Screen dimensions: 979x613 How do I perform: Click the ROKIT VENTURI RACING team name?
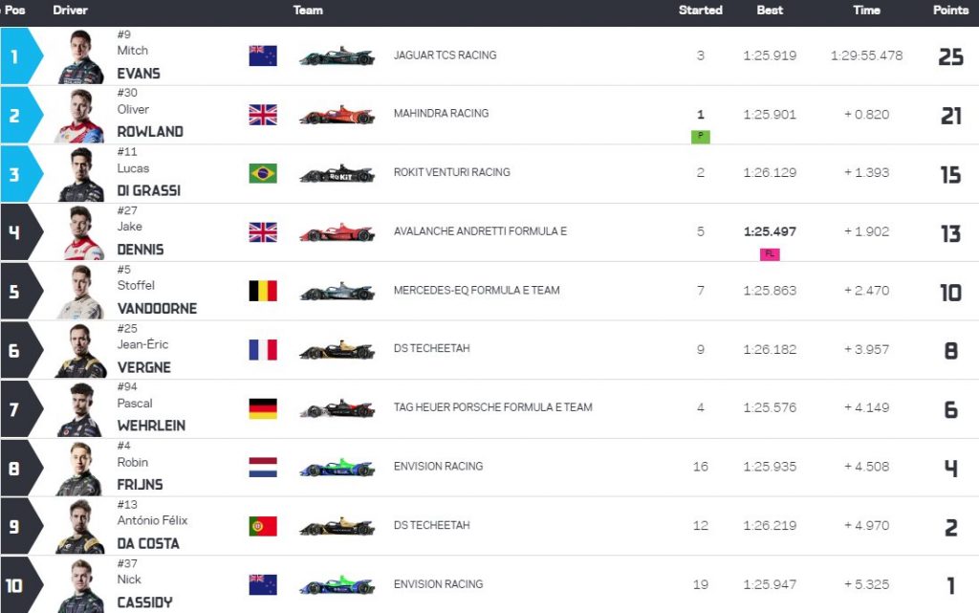pyautogui.click(x=452, y=172)
